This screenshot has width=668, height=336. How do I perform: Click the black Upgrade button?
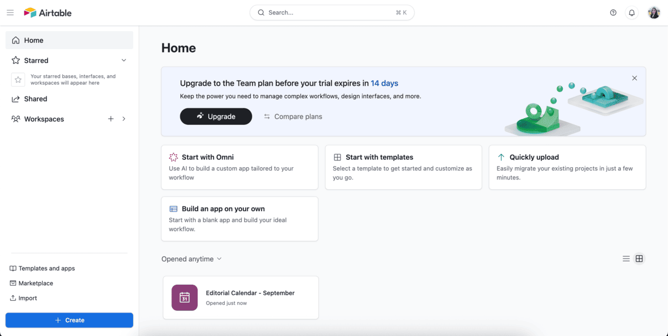tap(215, 116)
